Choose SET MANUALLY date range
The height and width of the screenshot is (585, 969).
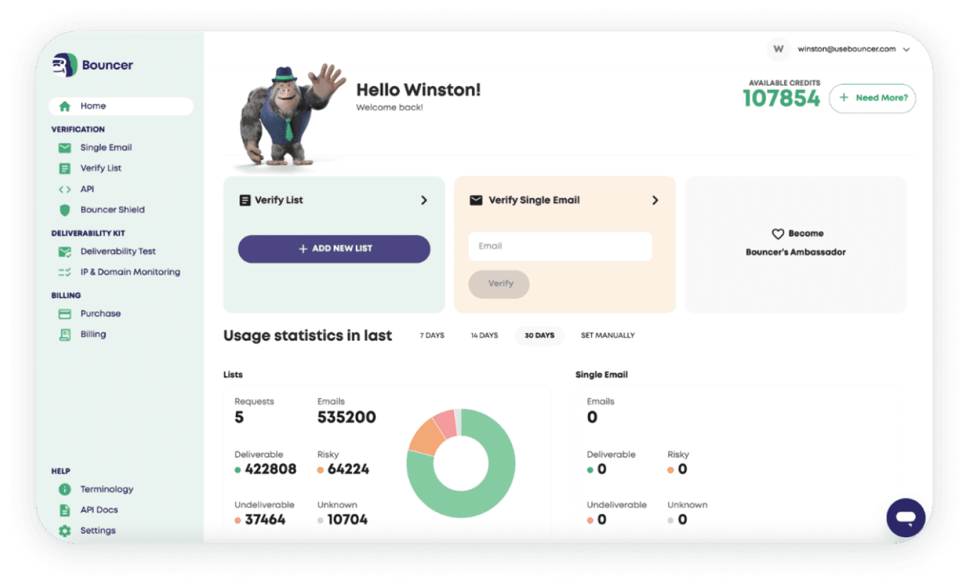[x=608, y=336]
